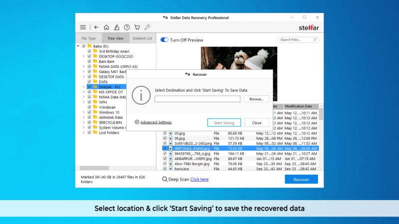
Task: Click the file list vertical scrollbar
Action: point(321,114)
